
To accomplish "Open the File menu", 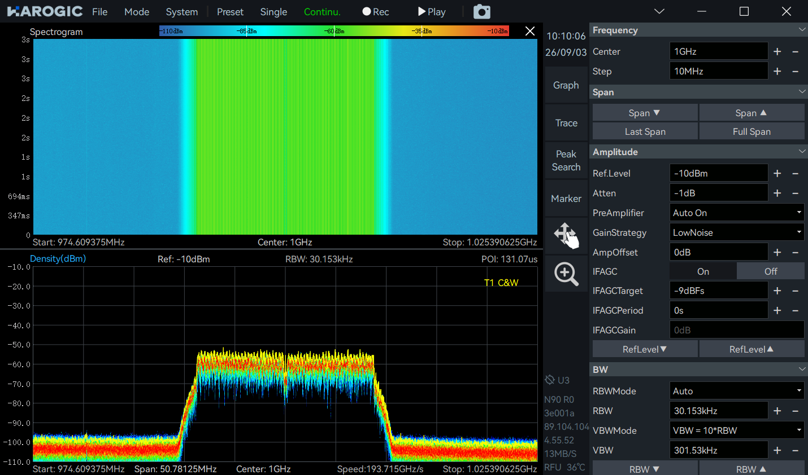I will [100, 12].
